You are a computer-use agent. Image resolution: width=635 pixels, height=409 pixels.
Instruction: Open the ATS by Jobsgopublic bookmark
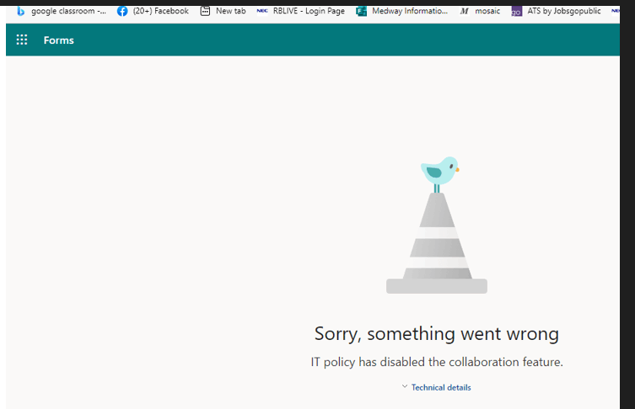(563, 11)
